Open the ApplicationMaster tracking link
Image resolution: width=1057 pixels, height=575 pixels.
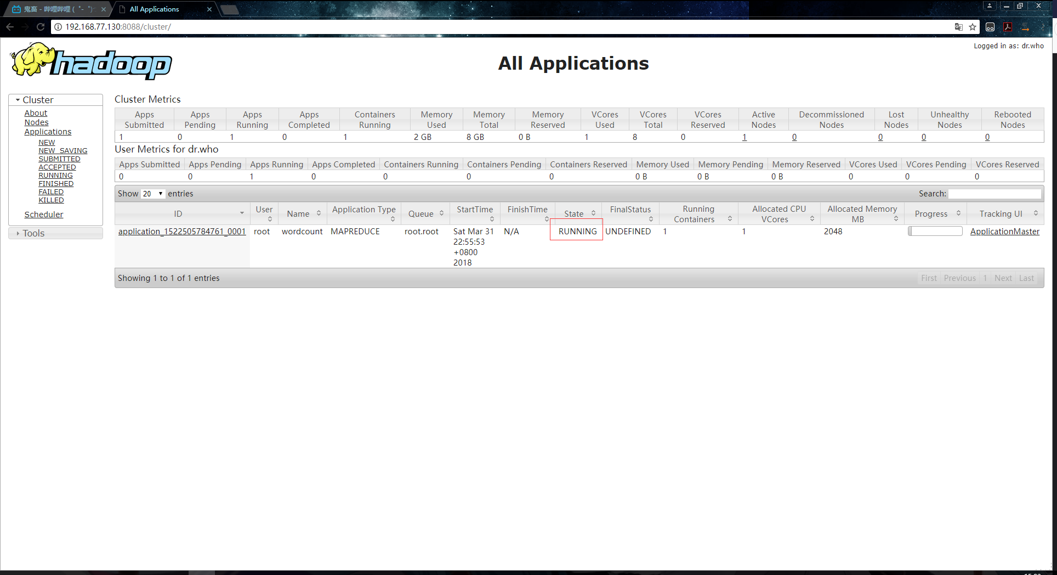click(x=1005, y=232)
